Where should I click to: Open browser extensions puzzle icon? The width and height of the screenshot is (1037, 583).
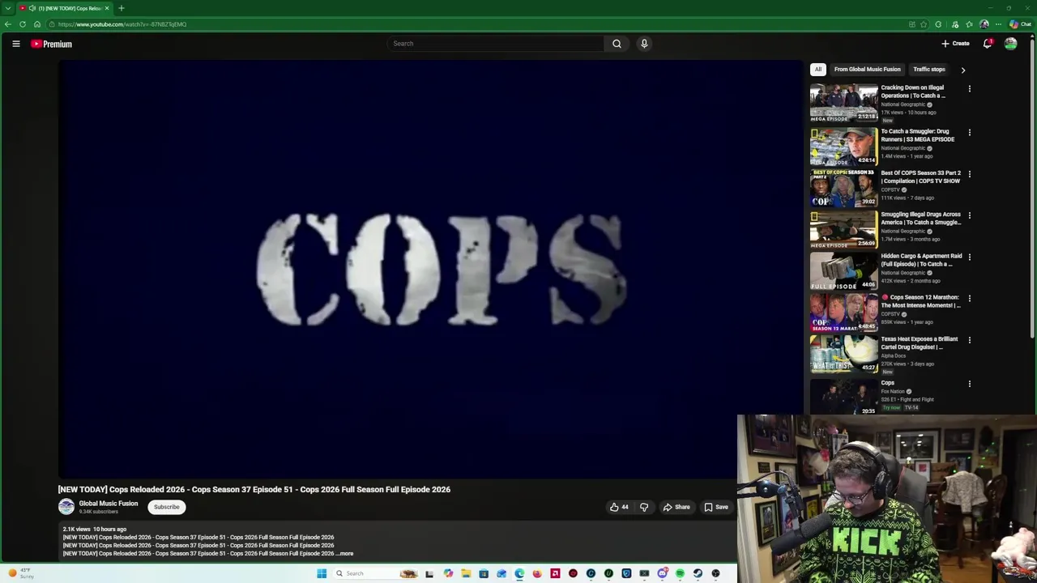click(x=939, y=24)
